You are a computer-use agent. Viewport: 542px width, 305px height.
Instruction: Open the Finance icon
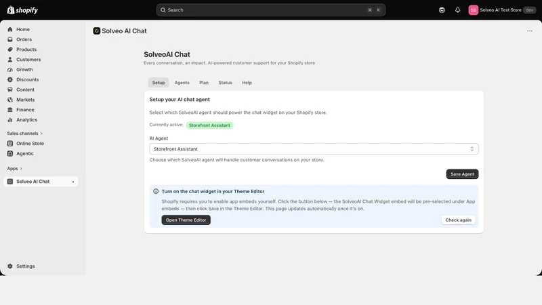(10, 110)
